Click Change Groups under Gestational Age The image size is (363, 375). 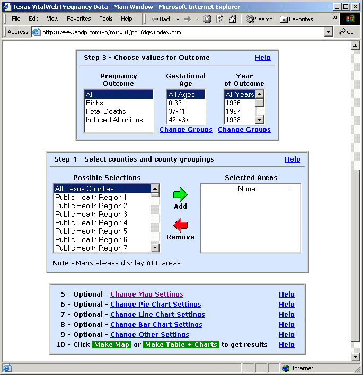pos(186,129)
